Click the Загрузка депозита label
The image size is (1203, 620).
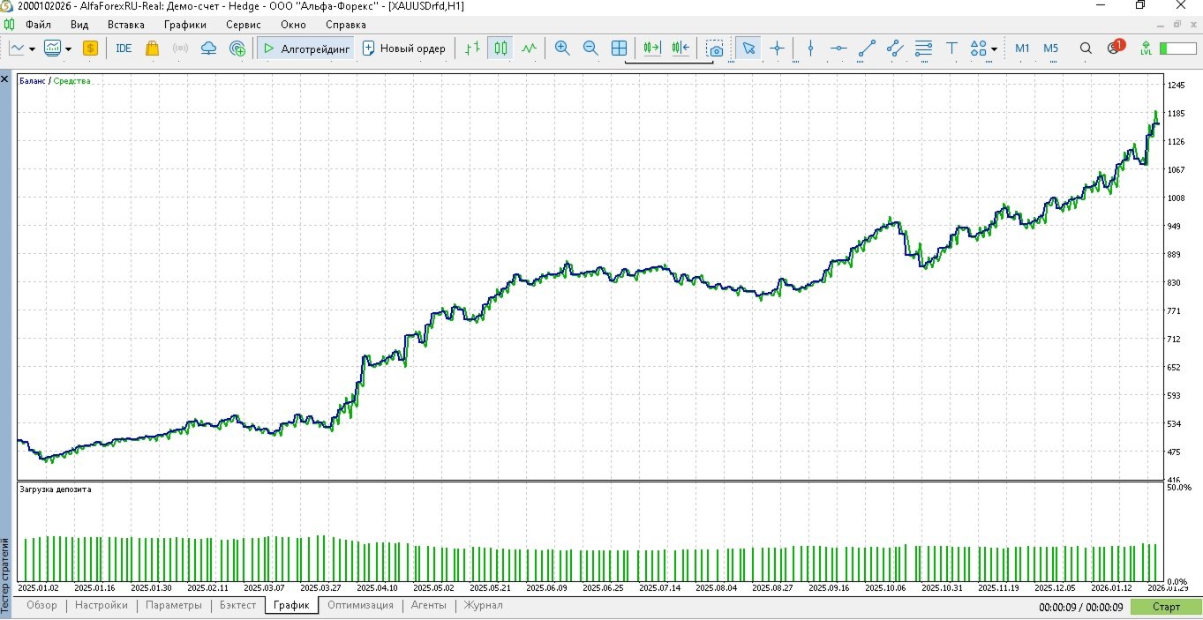pyautogui.click(x=56, y=489)
